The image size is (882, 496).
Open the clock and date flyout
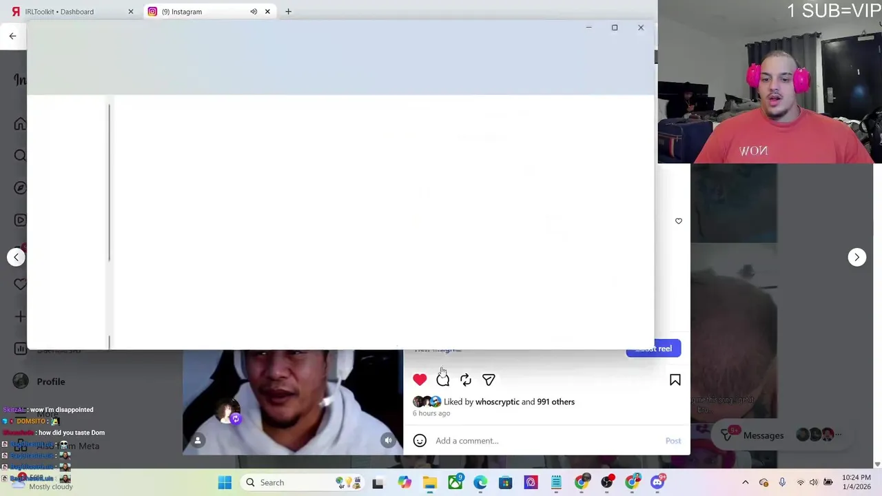856,482
